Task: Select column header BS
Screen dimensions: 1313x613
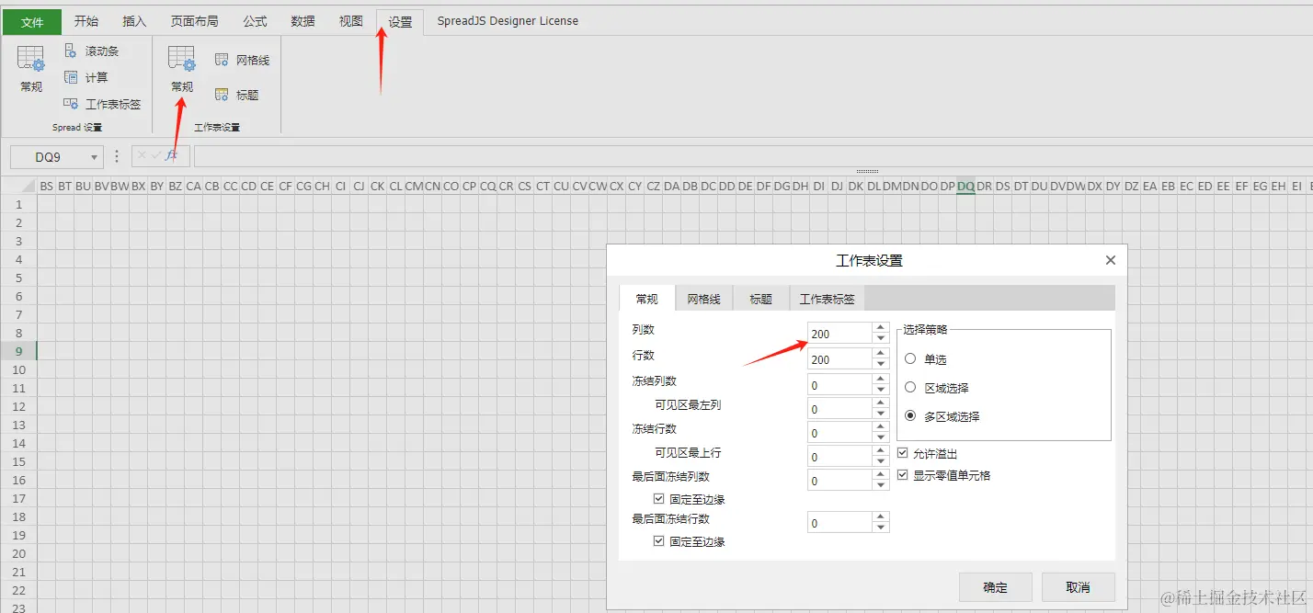Action: (46, 186)
